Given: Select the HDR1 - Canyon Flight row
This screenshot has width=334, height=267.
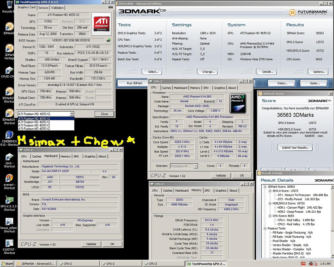Looking at the screenshot, I should (300, 208).
